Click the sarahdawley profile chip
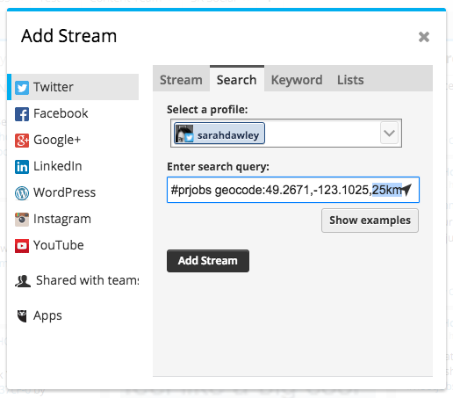This screenshot has width=453, height=398. point(219,134)
